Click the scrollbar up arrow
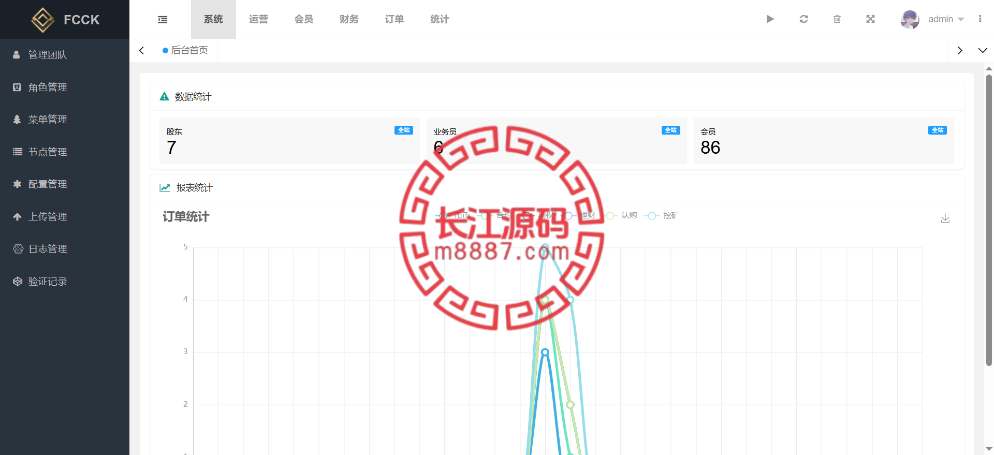 [989, 68]
